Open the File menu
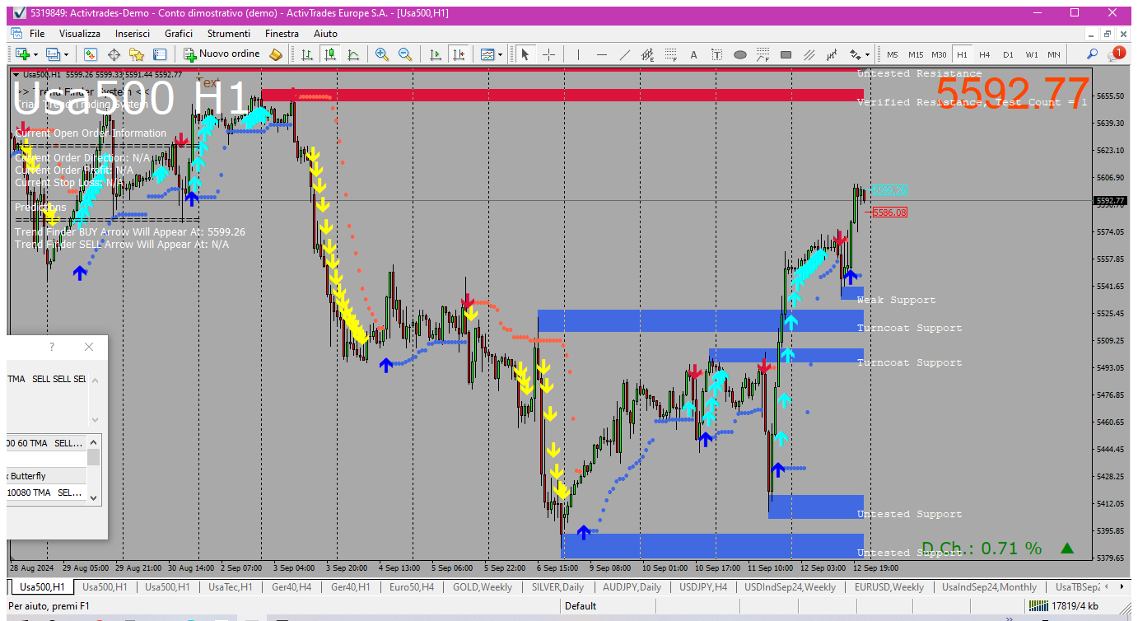This screenshot has width=1138, height=621. 37,34
